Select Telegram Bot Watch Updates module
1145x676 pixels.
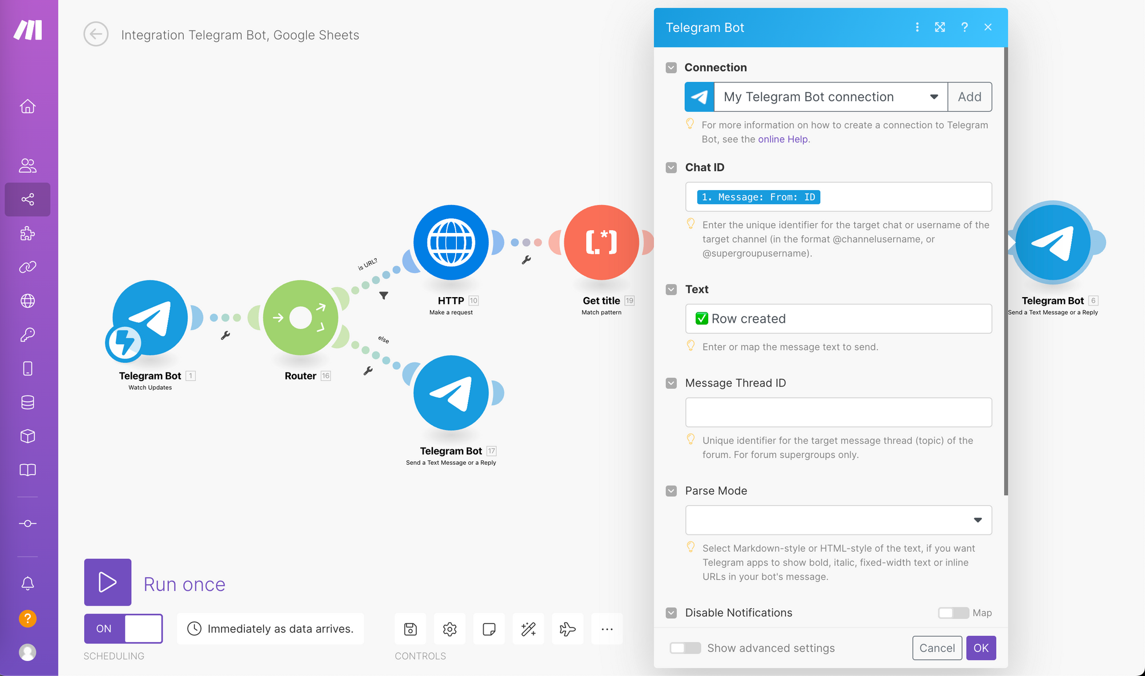coord(150,318)
